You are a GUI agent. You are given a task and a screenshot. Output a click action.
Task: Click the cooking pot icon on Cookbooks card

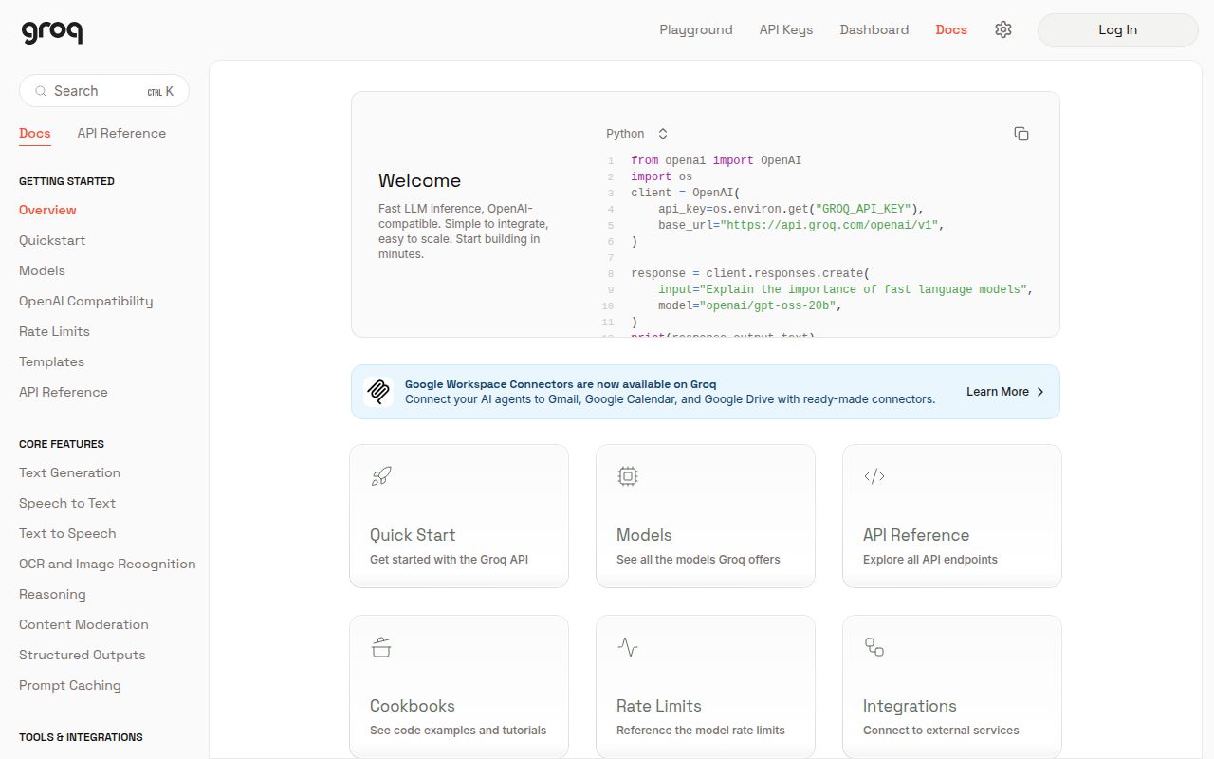pyautogui.click(x=381, y=647)
